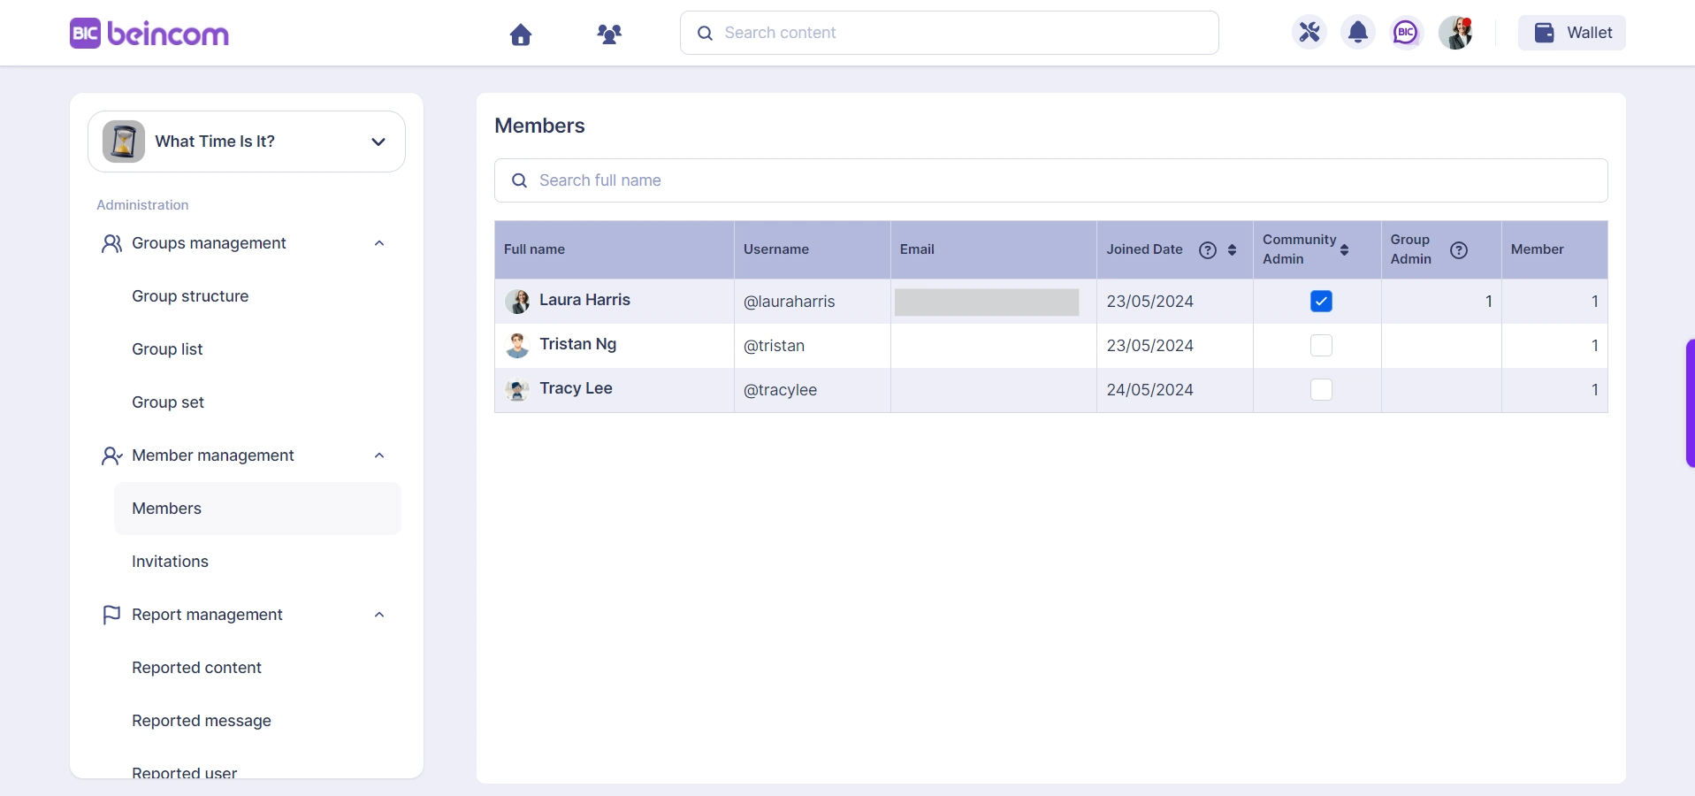Open the BIC chat icon
The image size is (1695, 796).
click(x=1406, y=33)
